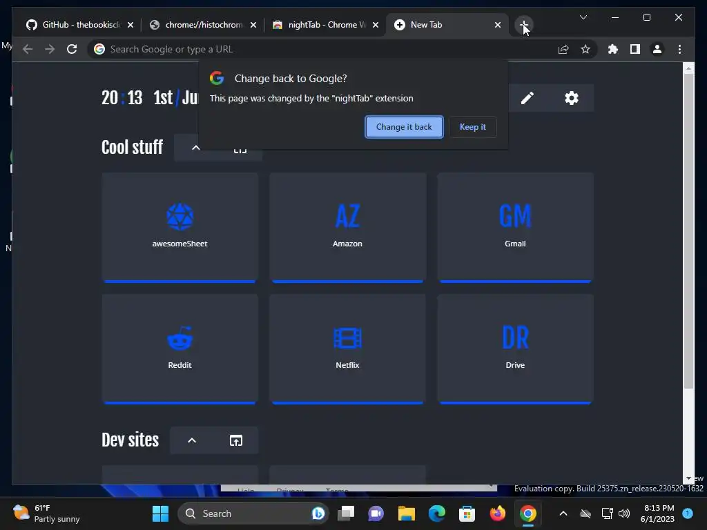Open Microsoft Store from taskbar

pos(467,513)
